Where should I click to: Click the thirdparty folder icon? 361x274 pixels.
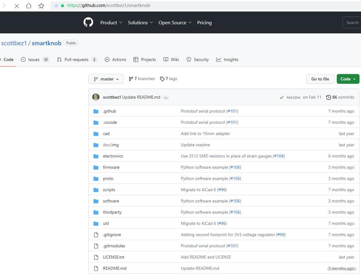pyautogui.click(x=96, y=213)
